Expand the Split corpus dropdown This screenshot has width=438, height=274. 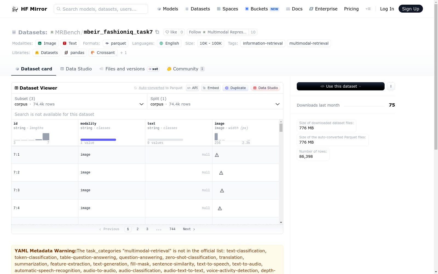(215, 101)
